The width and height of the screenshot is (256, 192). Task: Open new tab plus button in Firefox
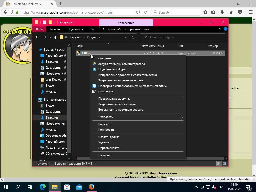click(61, 4)
